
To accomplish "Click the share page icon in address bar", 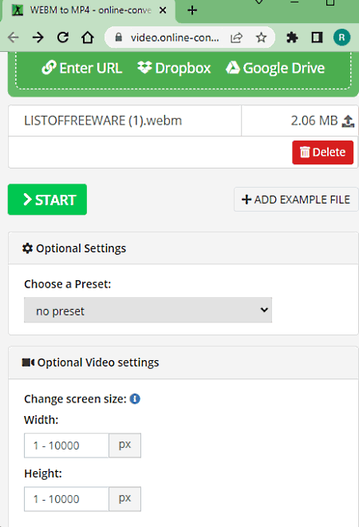I will point(236,38).
